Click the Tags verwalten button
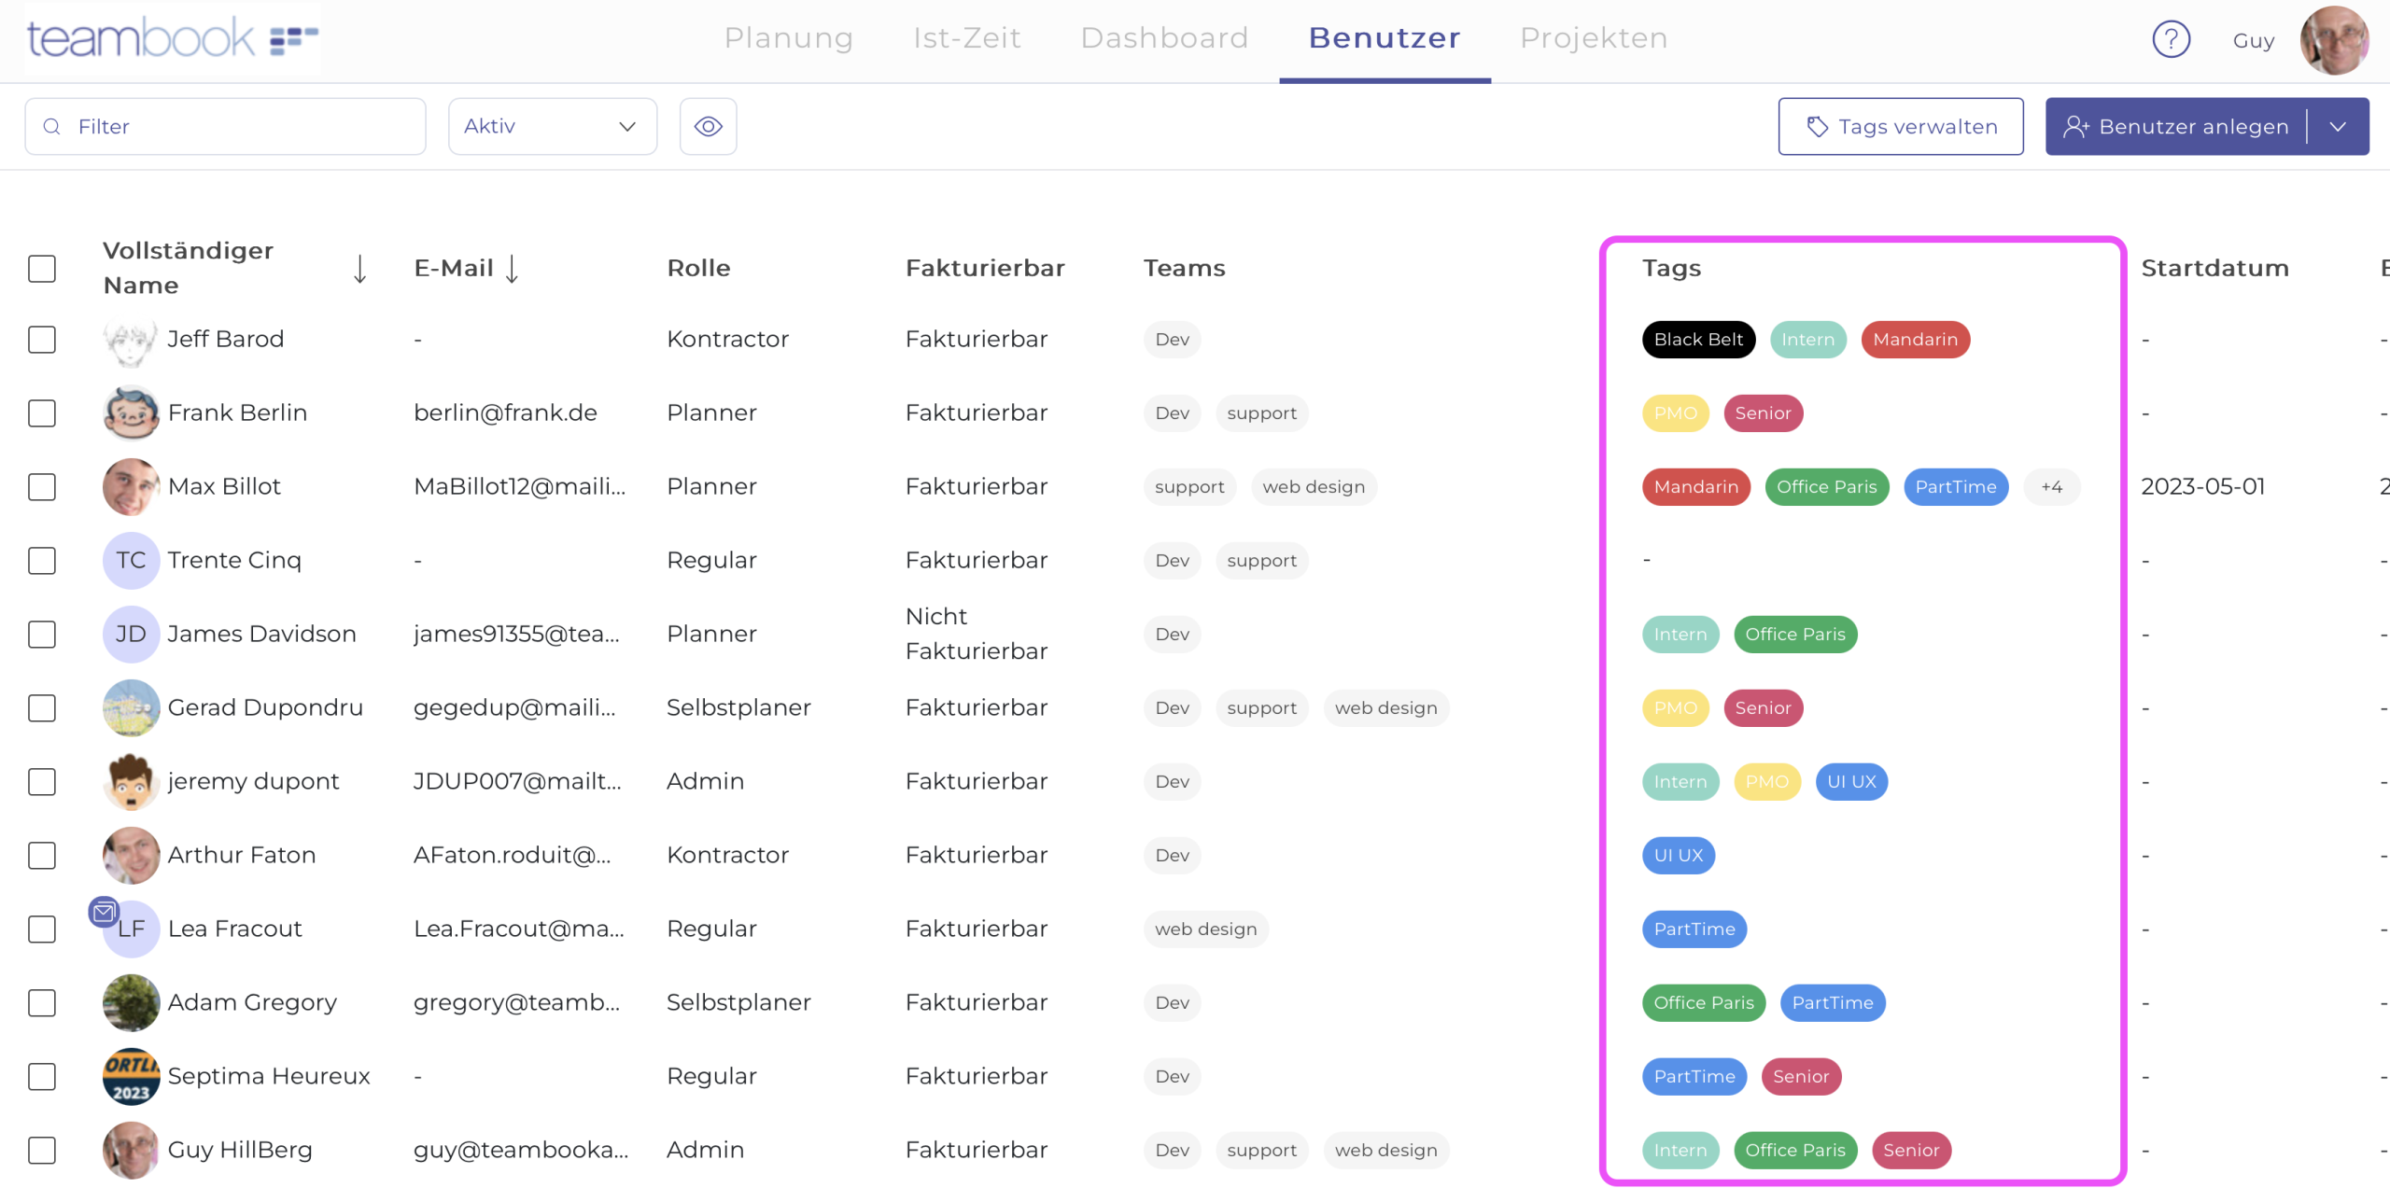This screenshot has height=1188, width=2390. coord(1901,127)
